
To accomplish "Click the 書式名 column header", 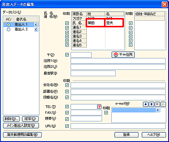I will [26, 19].
